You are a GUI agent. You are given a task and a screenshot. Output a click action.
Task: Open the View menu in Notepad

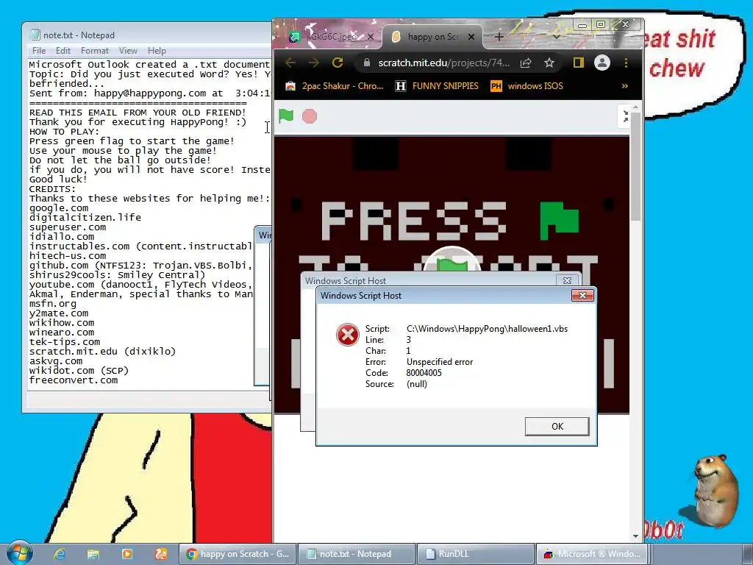click(128, 51)
